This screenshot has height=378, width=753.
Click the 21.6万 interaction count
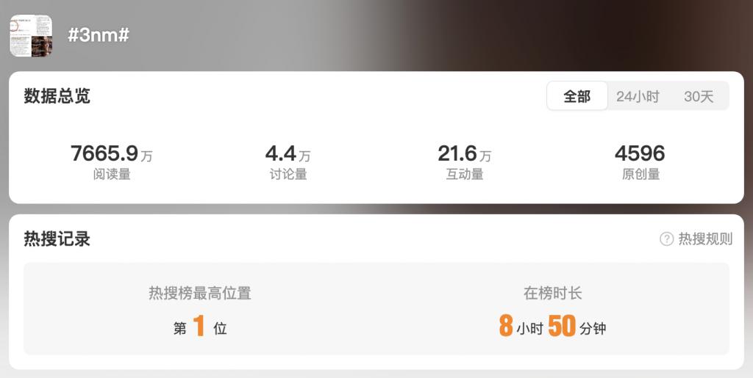coord(465,154)
